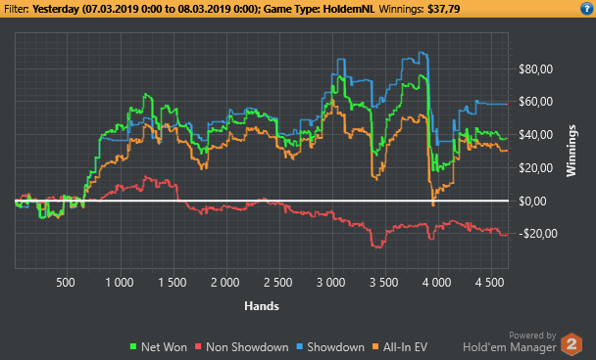The width and height of the screenshot is (596, 360).
Task: Click the $20,00 y-axis label
Action: coord(535,167)
